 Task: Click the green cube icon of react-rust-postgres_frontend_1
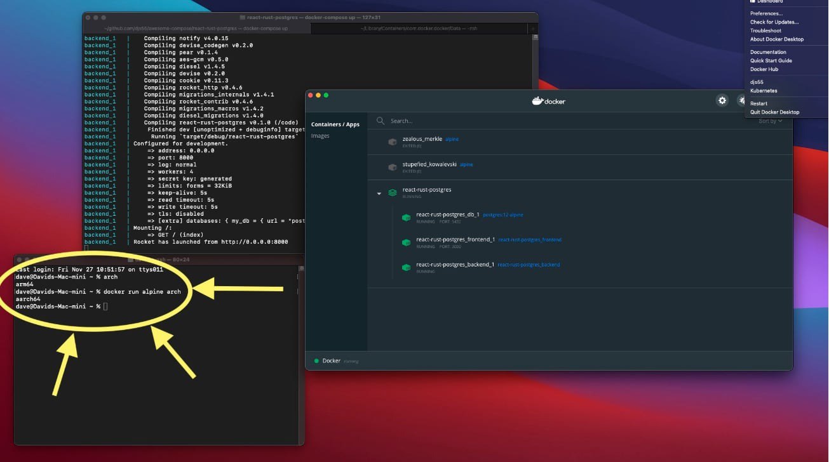(x=406, y=242)
